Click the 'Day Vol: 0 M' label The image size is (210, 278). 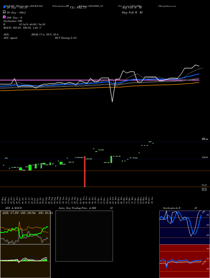[x=132, y=12]
